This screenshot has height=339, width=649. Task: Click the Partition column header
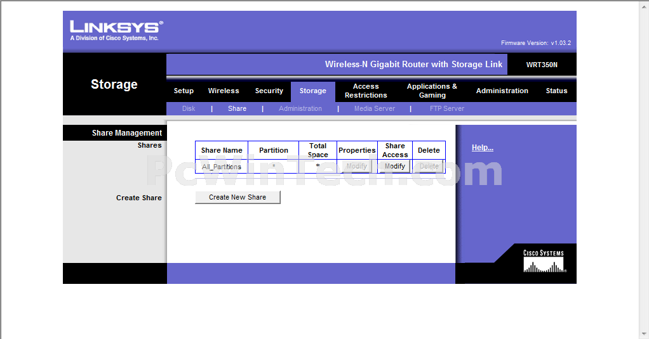pyautogui.click(x=274, y=150)
